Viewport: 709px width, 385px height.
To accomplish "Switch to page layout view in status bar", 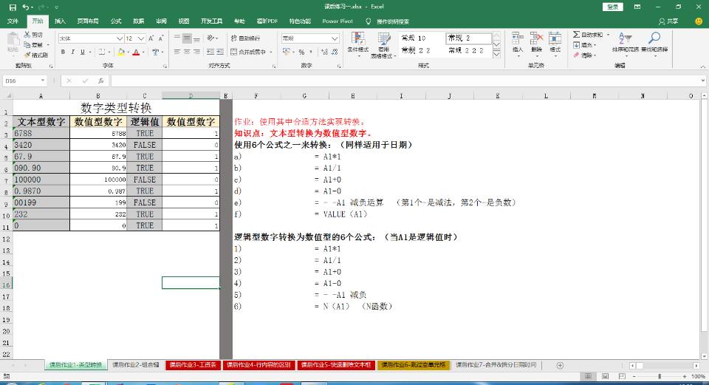I will (x=605, y=376).
